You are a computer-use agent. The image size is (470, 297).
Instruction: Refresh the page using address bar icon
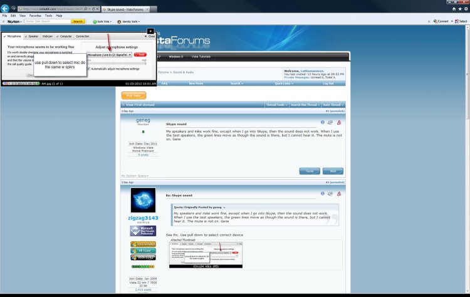click(93, 9)
